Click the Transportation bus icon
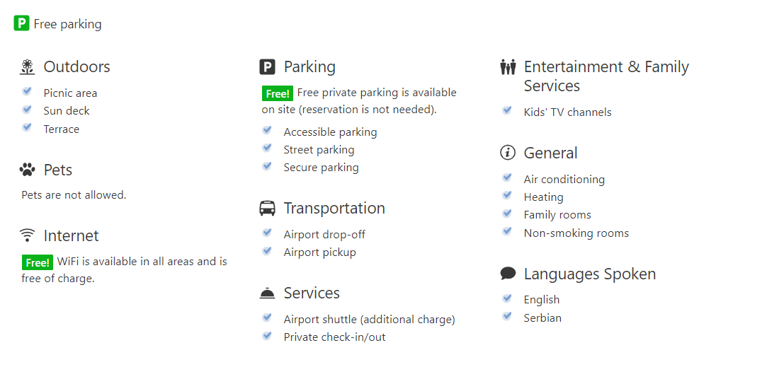Image resolution: width=779 pixels, height=367 pixels. point(267,209)
